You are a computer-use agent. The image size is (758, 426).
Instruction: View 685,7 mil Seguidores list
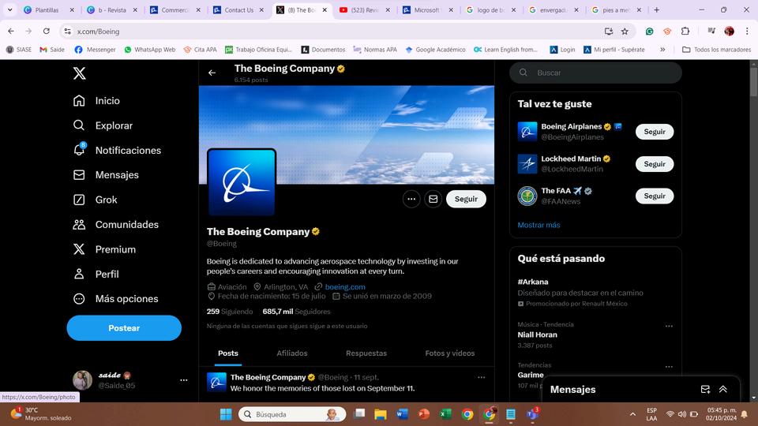click(296, 312)
